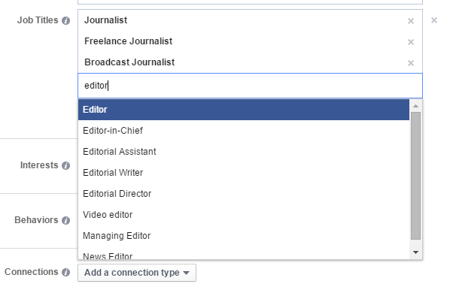Choose Editor-in-Chief from suggestions
The image size is (450, 290).
click(x=244, y=131)
